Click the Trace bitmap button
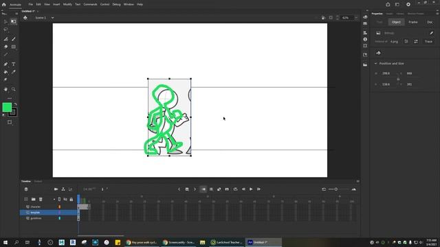440x247 pixels. [x=428, y=41]
